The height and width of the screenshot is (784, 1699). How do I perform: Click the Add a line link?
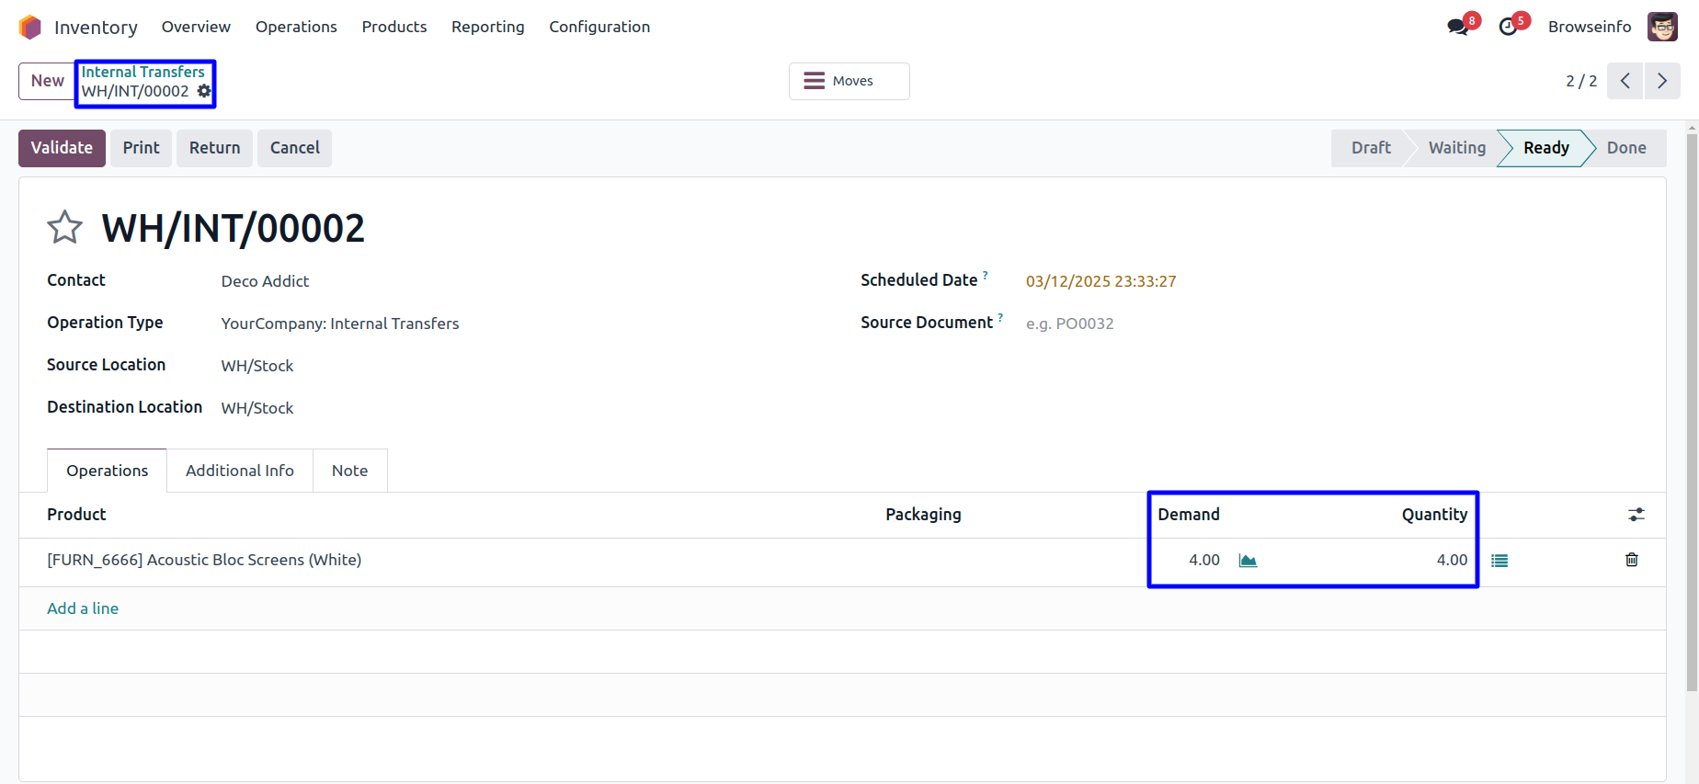83,608
